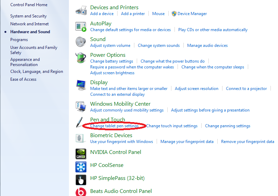Image resolution: width=278 pixels, height=196 pixels.
Task: Click the Pen and Touch pen icon
Action: pos(79,122)
